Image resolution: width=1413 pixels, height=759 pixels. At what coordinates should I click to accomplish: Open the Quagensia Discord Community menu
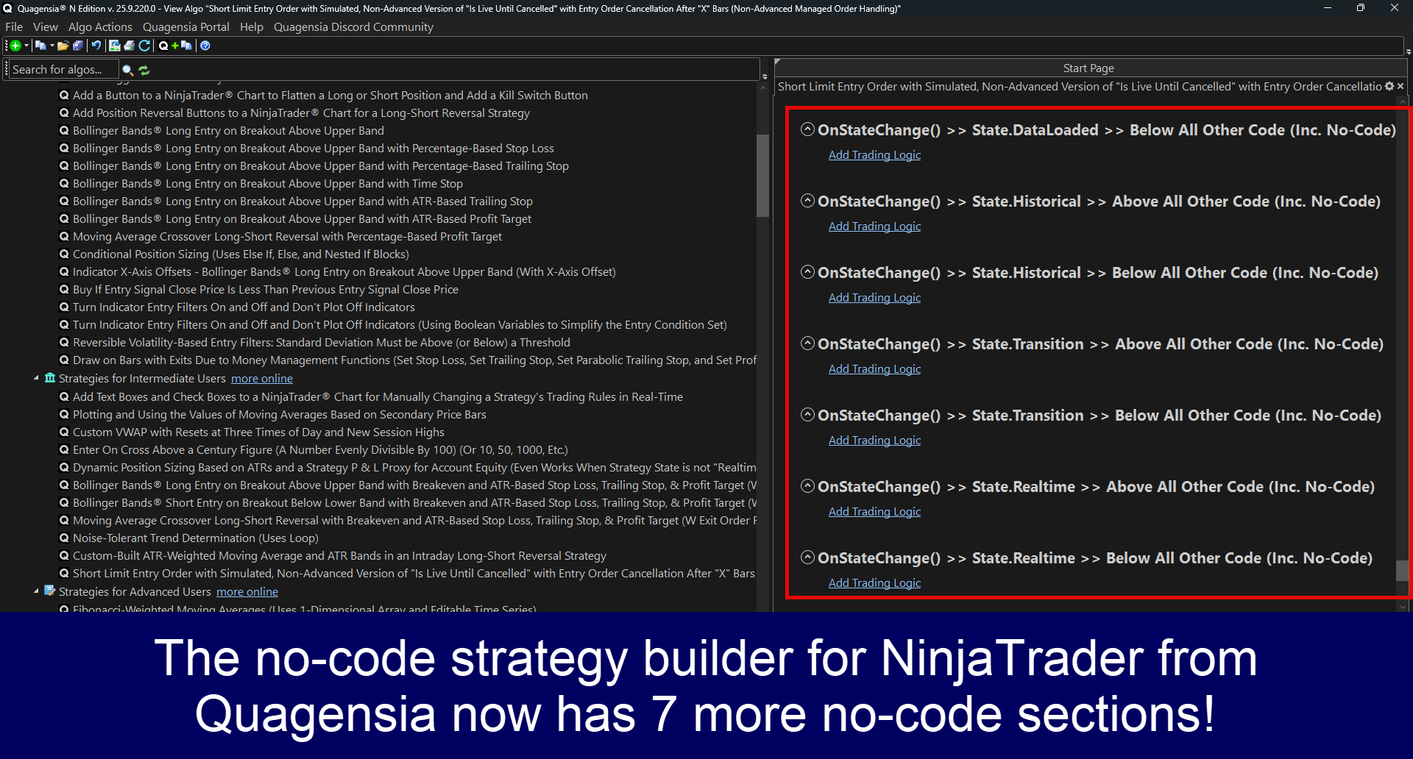[353, 26]
